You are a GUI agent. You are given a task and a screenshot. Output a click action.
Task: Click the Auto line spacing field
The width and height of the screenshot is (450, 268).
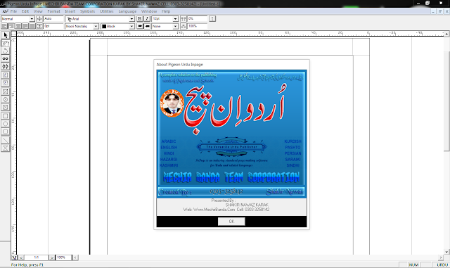tap(53, 19)
